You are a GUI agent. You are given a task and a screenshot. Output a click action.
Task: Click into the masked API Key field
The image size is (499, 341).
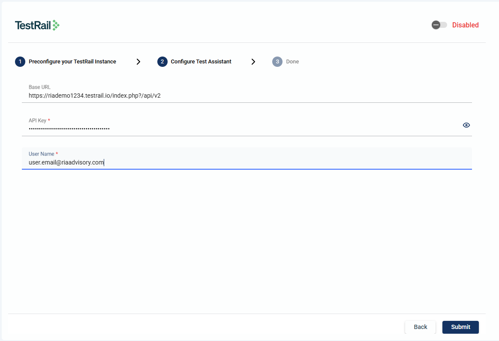point(240,129)
